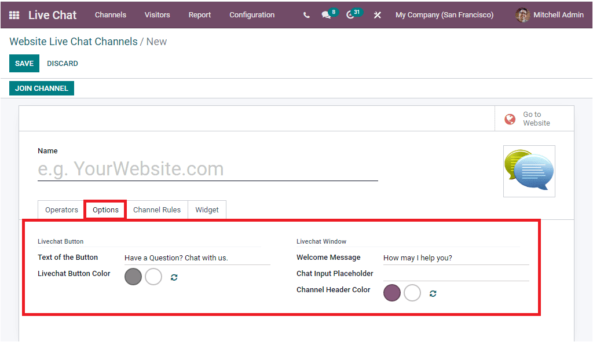Viewport: 593px width, 342px height.
Task: Click the channel chat bubbles image
Action: 529,171
